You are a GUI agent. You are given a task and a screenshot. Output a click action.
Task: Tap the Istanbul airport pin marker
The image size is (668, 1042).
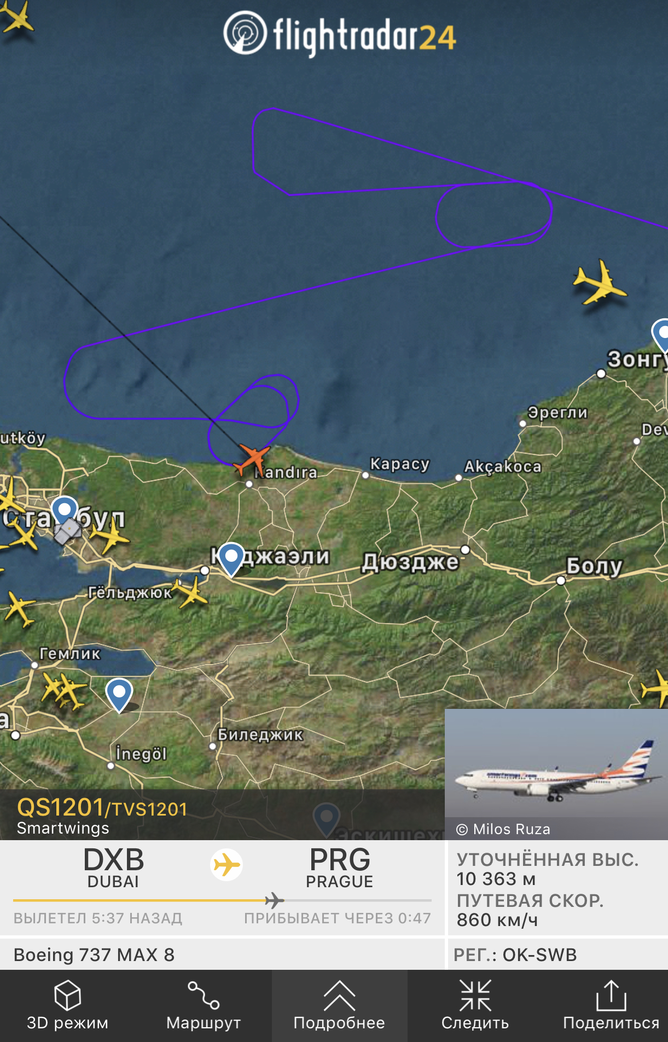65,513
